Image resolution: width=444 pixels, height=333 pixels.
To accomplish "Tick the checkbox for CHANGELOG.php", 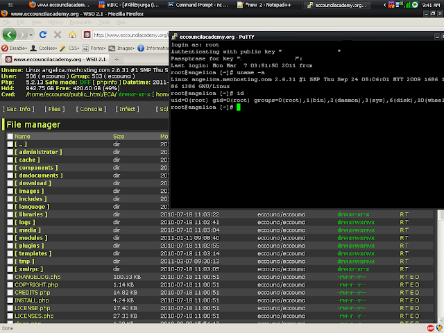I will [x=10, y=277].
